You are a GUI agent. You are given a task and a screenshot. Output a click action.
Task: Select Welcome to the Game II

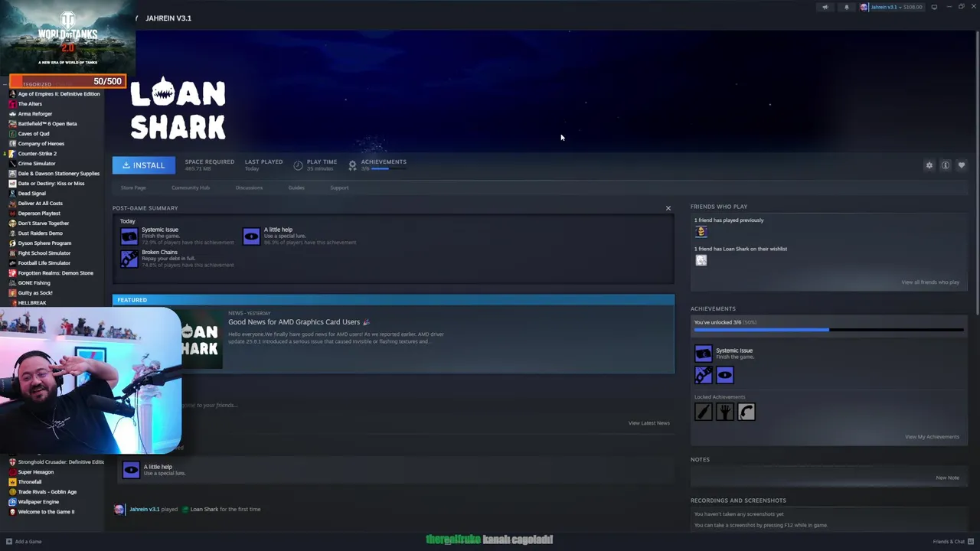(x=46, y=511)
